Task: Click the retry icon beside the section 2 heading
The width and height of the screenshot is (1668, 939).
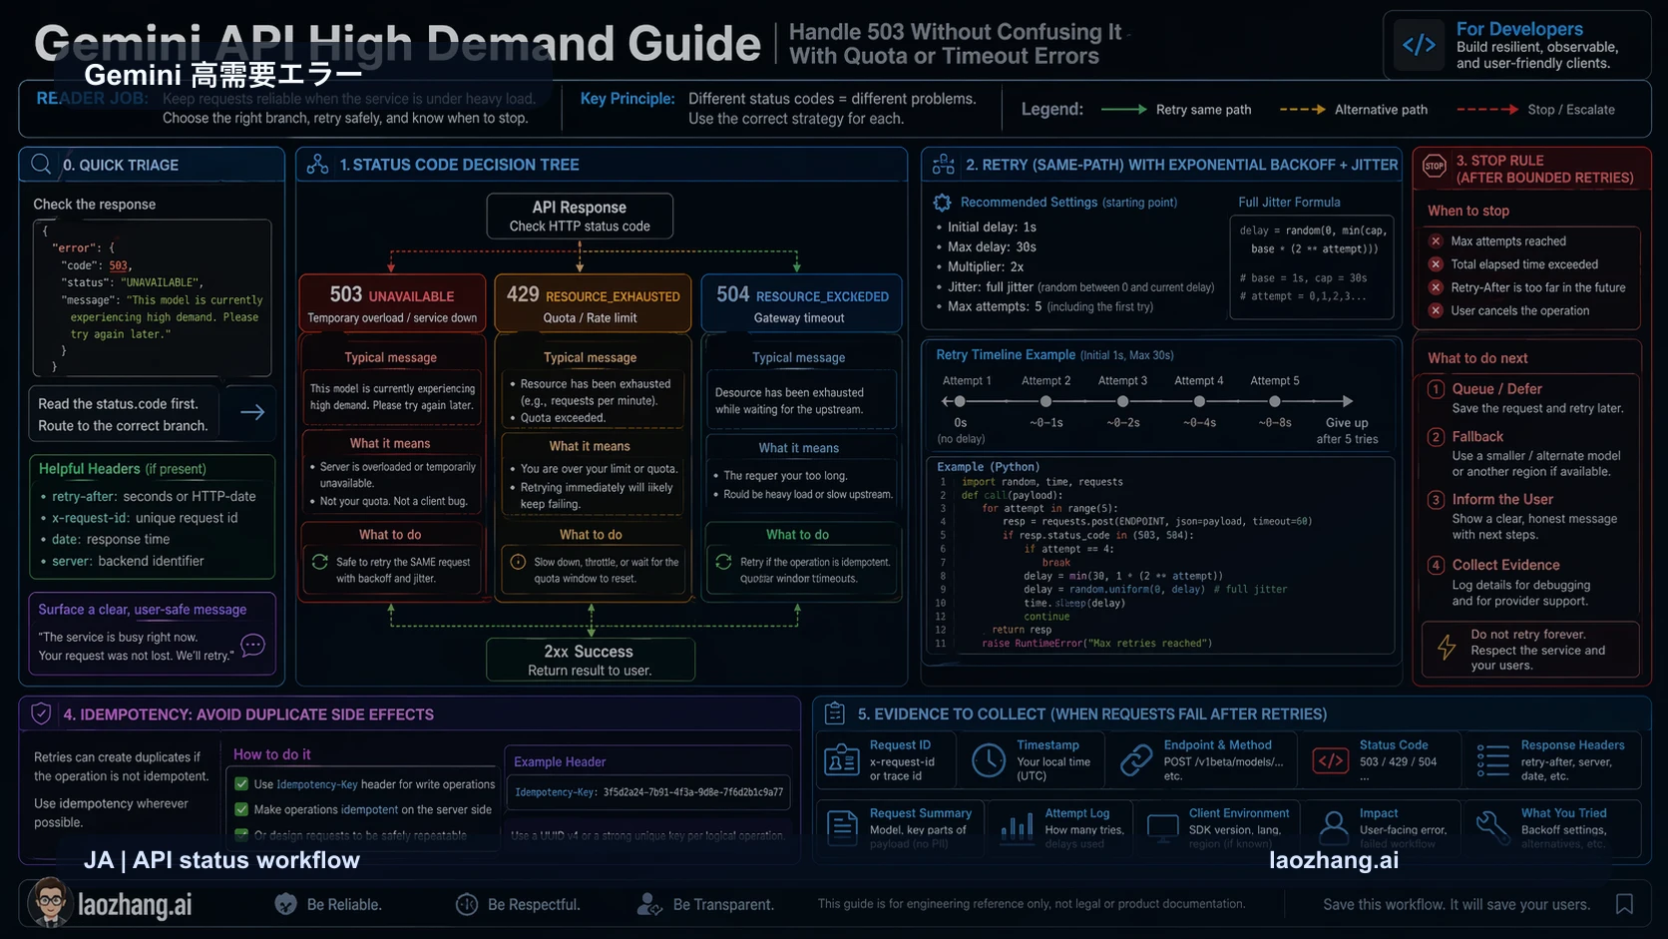Action: tap(943, 165)
